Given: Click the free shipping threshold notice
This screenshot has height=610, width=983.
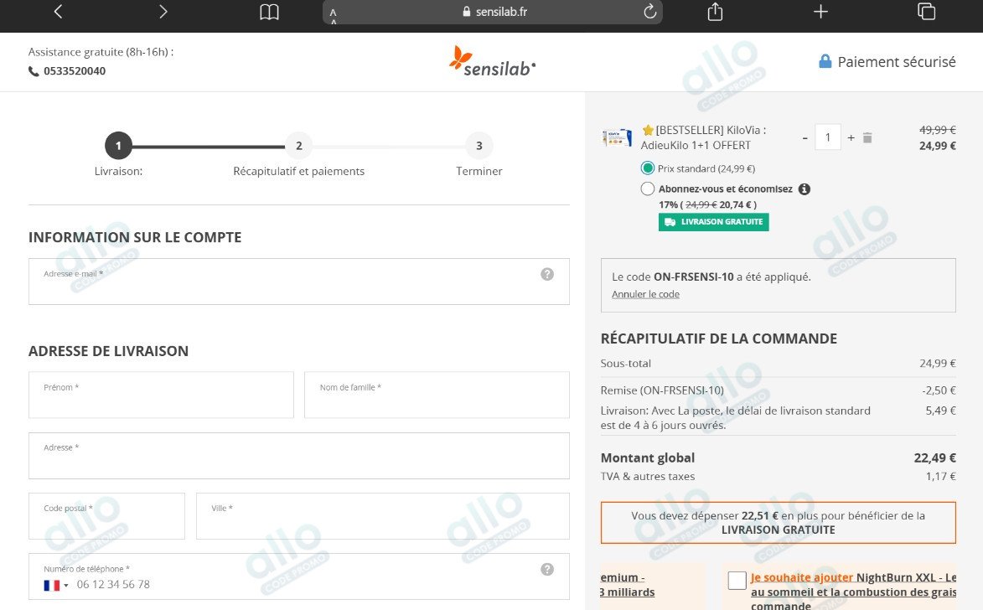Looking at the screenshot, I should [778, 522].
